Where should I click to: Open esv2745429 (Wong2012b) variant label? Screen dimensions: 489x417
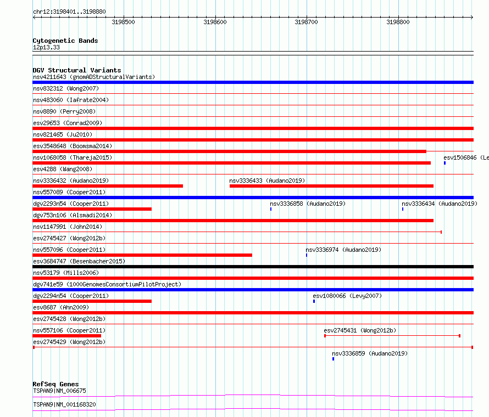click(x=69, y=342)
